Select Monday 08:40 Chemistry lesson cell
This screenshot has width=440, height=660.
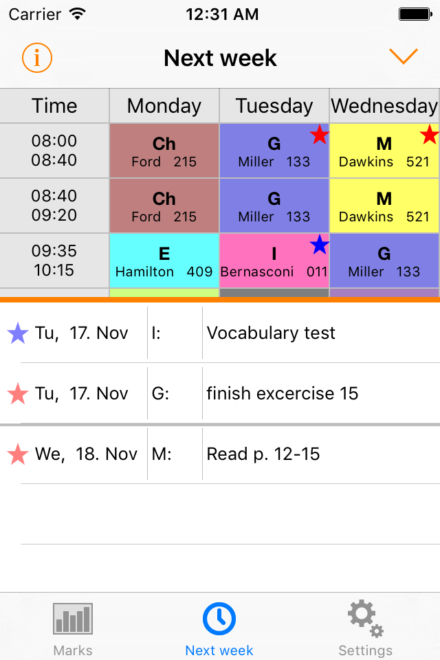pyautogui.click(x=164, y=206)
